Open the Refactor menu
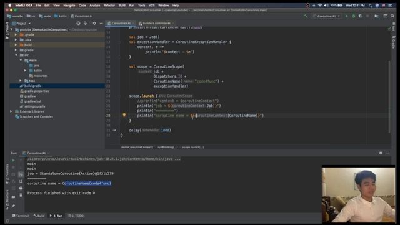The width and height of the screenshot is (400, 225). [x=109, y=6]
